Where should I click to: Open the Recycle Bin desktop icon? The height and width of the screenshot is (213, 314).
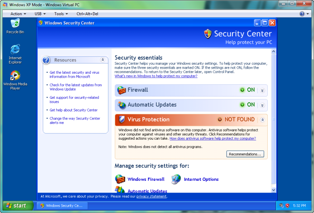[15, 26]
